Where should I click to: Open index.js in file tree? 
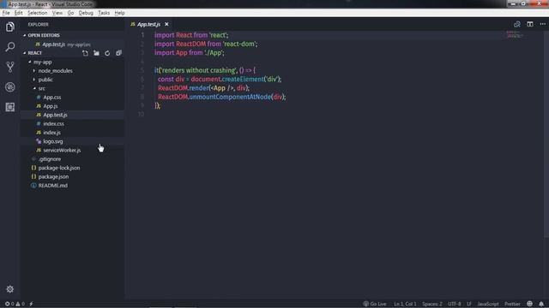pos(51,133)
